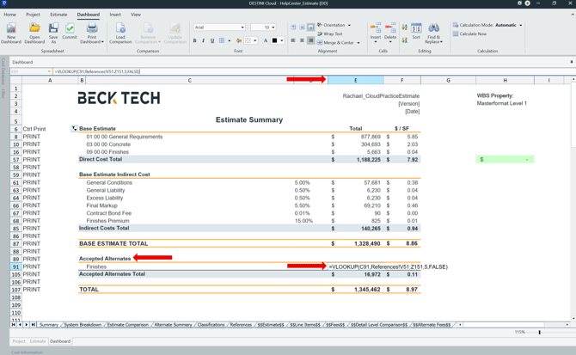The image size is (576, 355).
Task: Click the Calculate Now button
Action: [x=471, y=34]
